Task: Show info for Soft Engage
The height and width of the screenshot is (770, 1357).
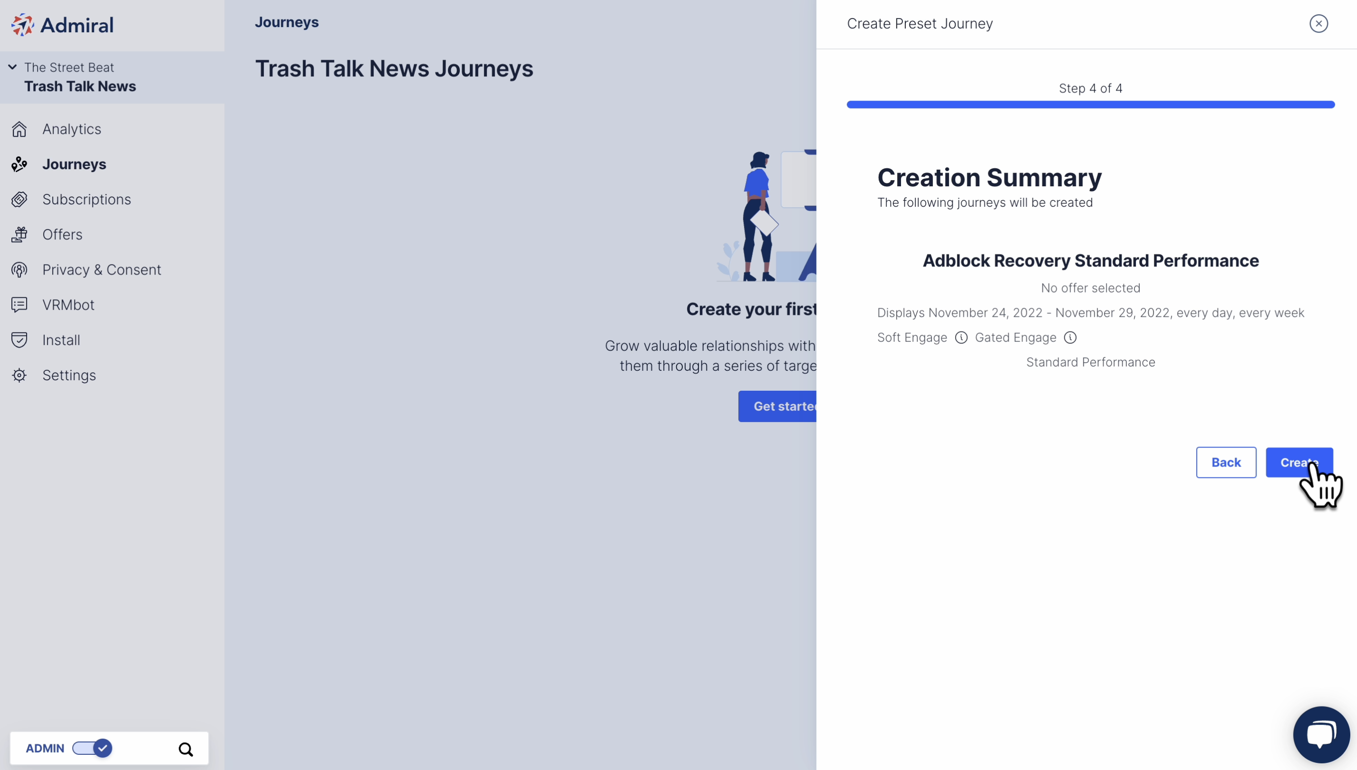Action: (961, 338)
